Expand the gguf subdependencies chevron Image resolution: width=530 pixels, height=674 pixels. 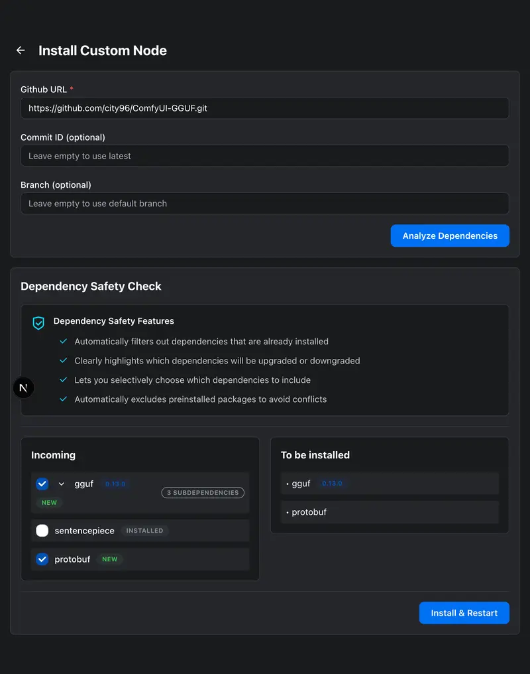[62, 484]
